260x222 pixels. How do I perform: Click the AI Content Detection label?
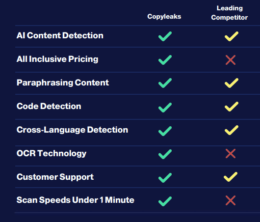coord(60,35)
